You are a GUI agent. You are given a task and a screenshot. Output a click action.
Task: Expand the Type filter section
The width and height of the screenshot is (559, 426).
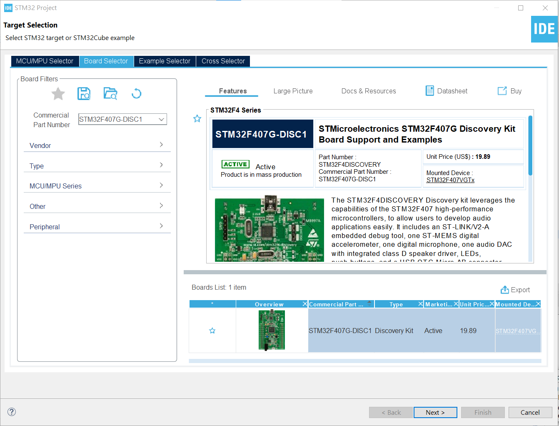(97, 165)
